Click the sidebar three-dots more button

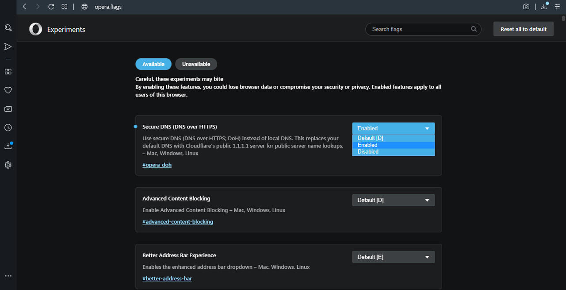tap(8, 276)
